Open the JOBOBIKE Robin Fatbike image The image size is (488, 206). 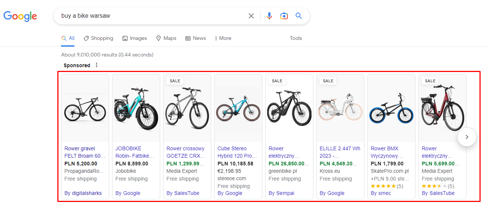136,108
